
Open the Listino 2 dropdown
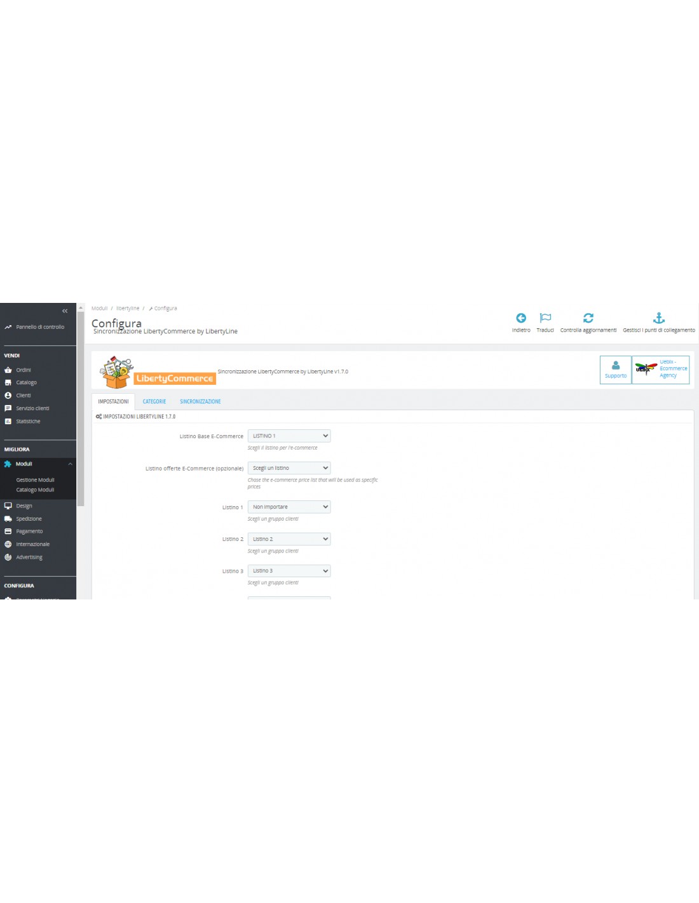(x=289, y=539)
